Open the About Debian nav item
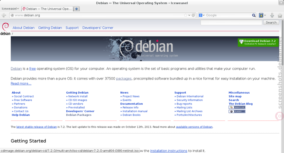This screenshot has width=284, height=153. [x=23, y=28]
